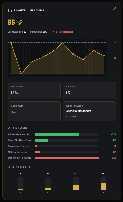
Task: Click the -22 amount
Action: click(114, 152)
